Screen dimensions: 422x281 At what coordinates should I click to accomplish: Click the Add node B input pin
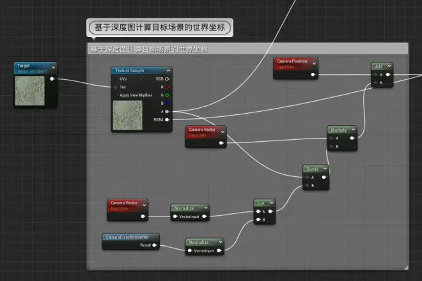click(x=377, y=82)
